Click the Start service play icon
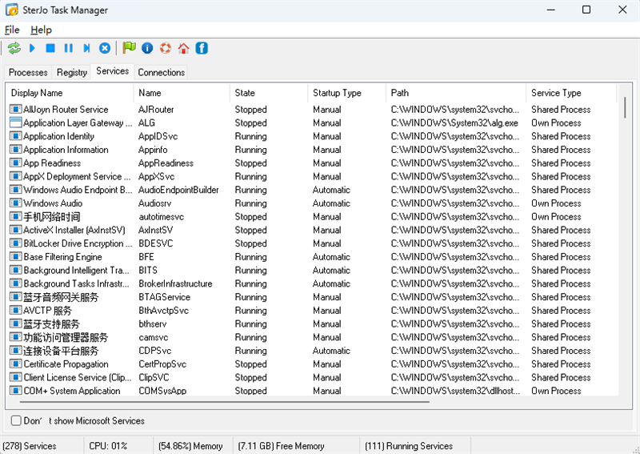Image resolution: width=640 pixels, height=454 pixels. [x=32, y=48]
